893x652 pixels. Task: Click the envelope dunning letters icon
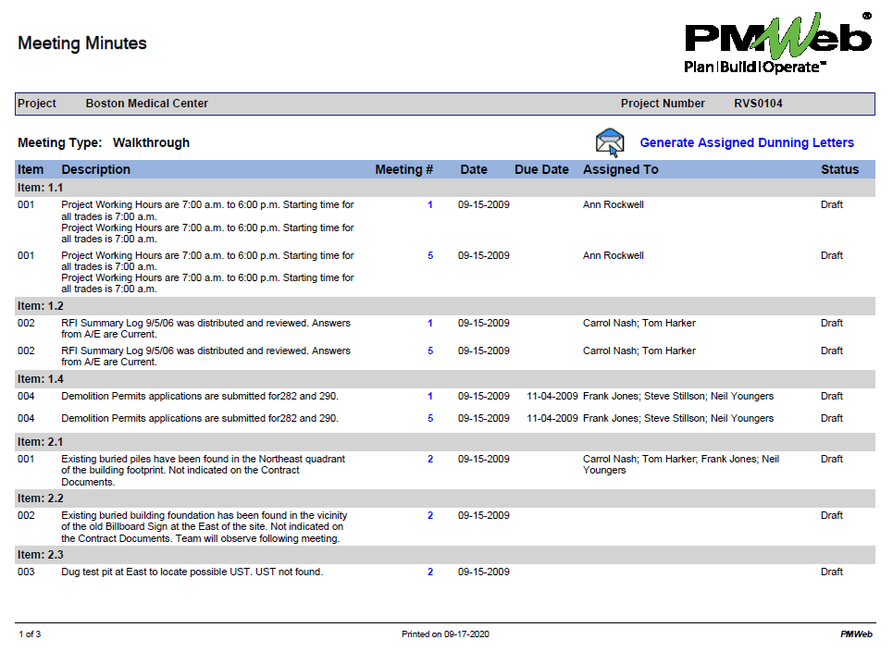click(x=610, y=142)
